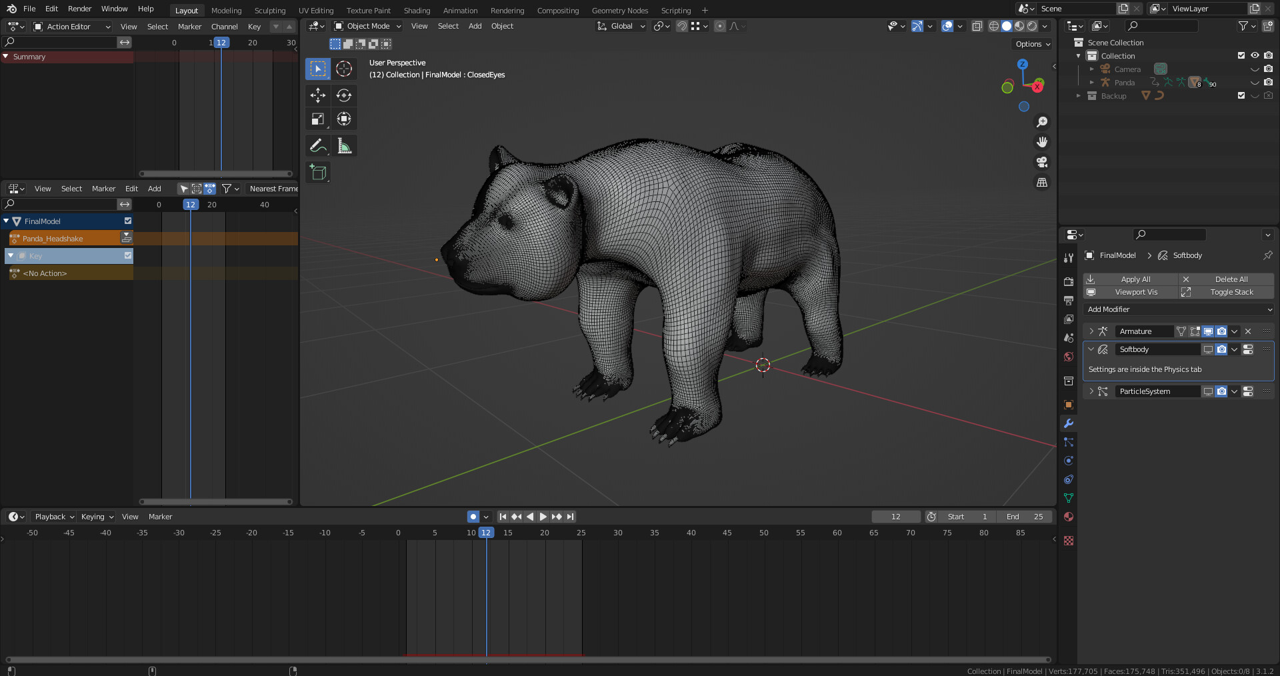Open the Object Mode dropdown
Image resolution: width=1280 pixels, height=676 pixels.
tap(367, 26)
